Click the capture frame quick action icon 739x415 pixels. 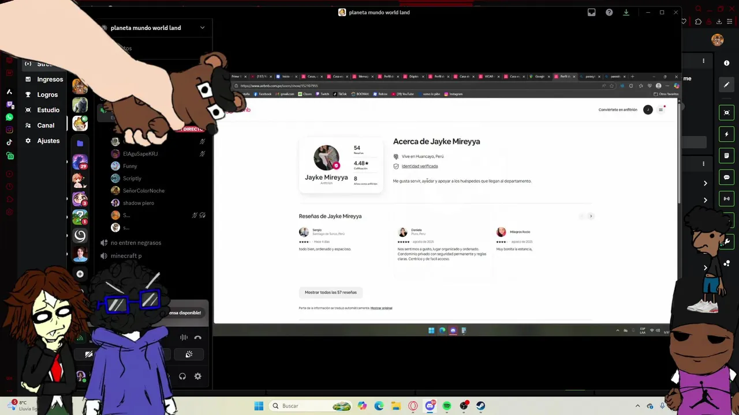726,112
